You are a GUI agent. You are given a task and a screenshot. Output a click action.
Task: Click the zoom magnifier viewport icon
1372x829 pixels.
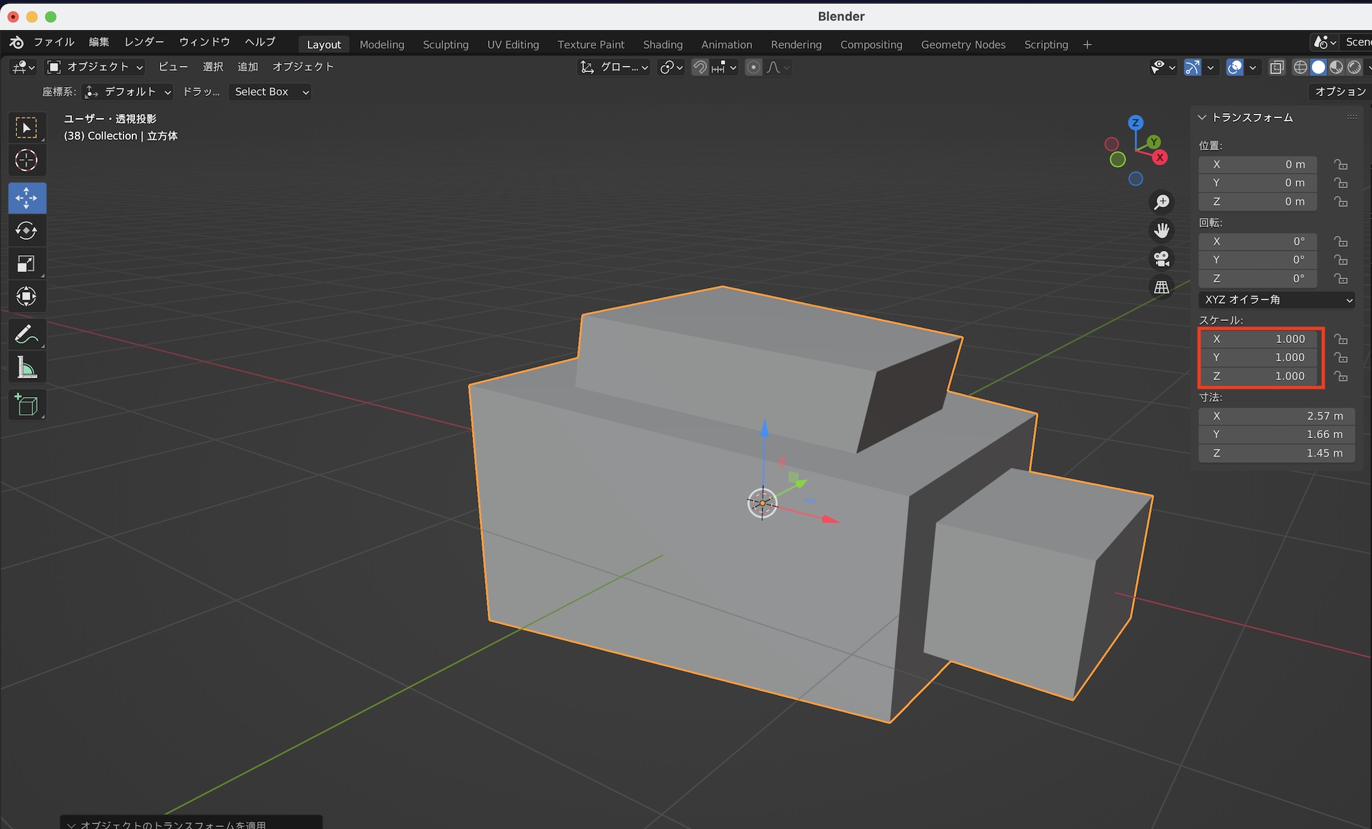click(1161, 202)
